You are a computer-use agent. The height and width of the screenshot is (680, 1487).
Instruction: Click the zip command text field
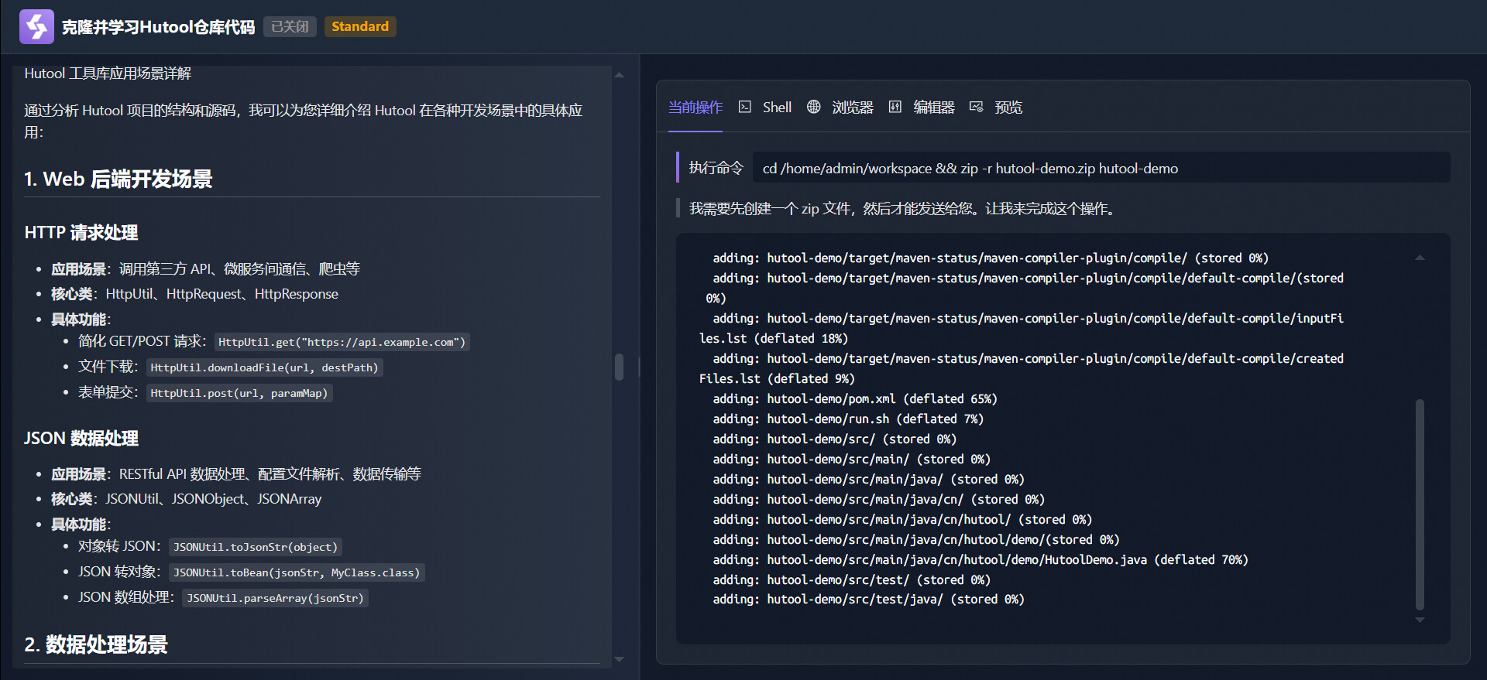[1100, 168]
